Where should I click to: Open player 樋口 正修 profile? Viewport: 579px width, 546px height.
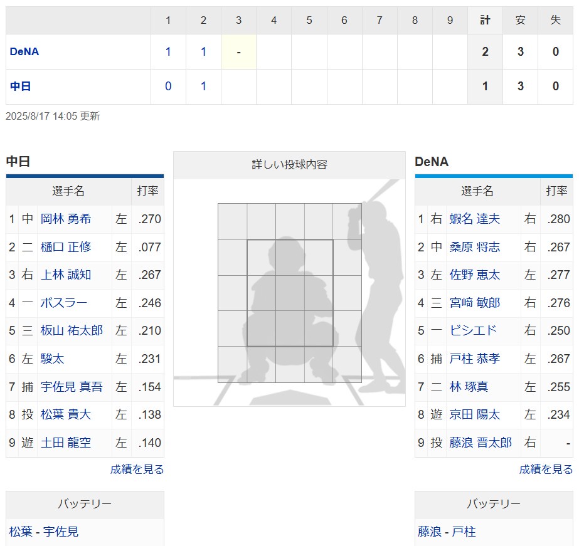click(x=65, y=247)
